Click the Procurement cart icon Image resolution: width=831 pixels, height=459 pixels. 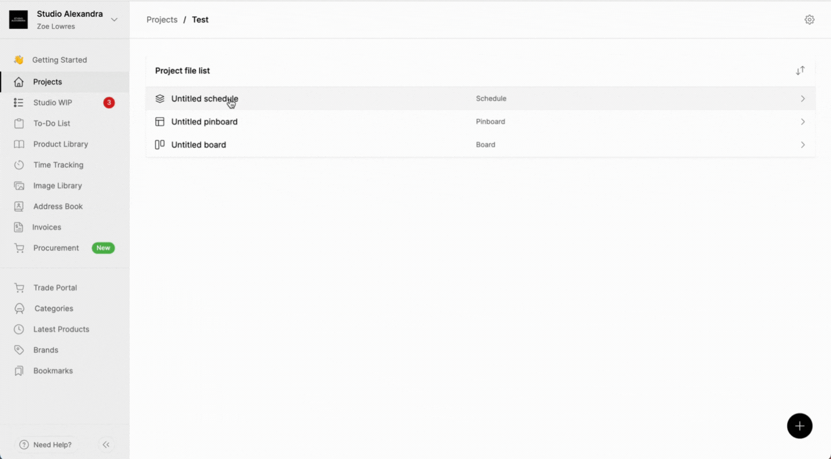click(19, 248)
